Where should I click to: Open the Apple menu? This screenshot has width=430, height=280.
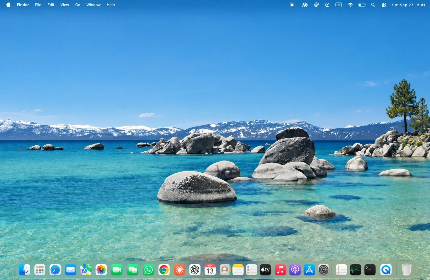coord(8,5)
